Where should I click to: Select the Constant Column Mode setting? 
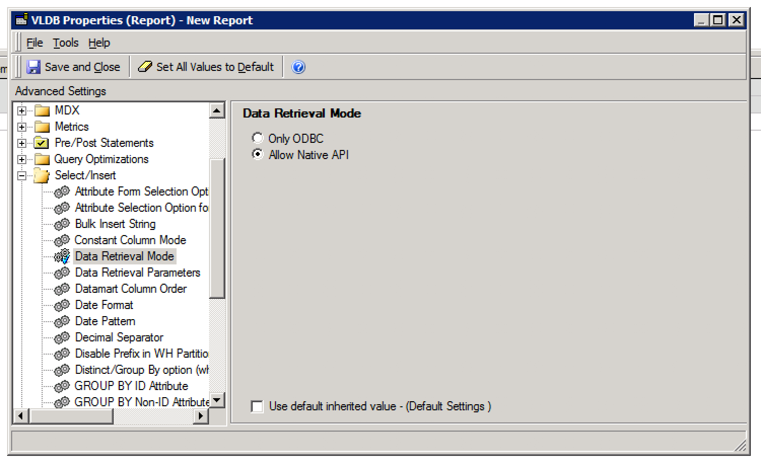pos(130,240)
